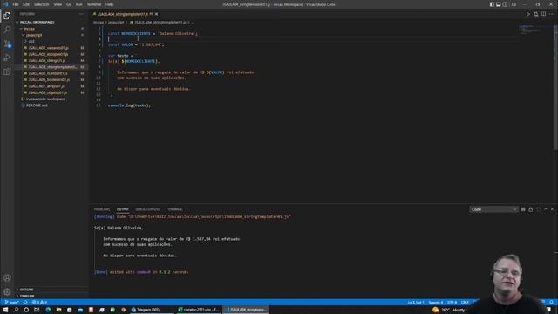This screenshot has height=314, width=558.
Task: Open the View menu
Action: coord(58,4)
